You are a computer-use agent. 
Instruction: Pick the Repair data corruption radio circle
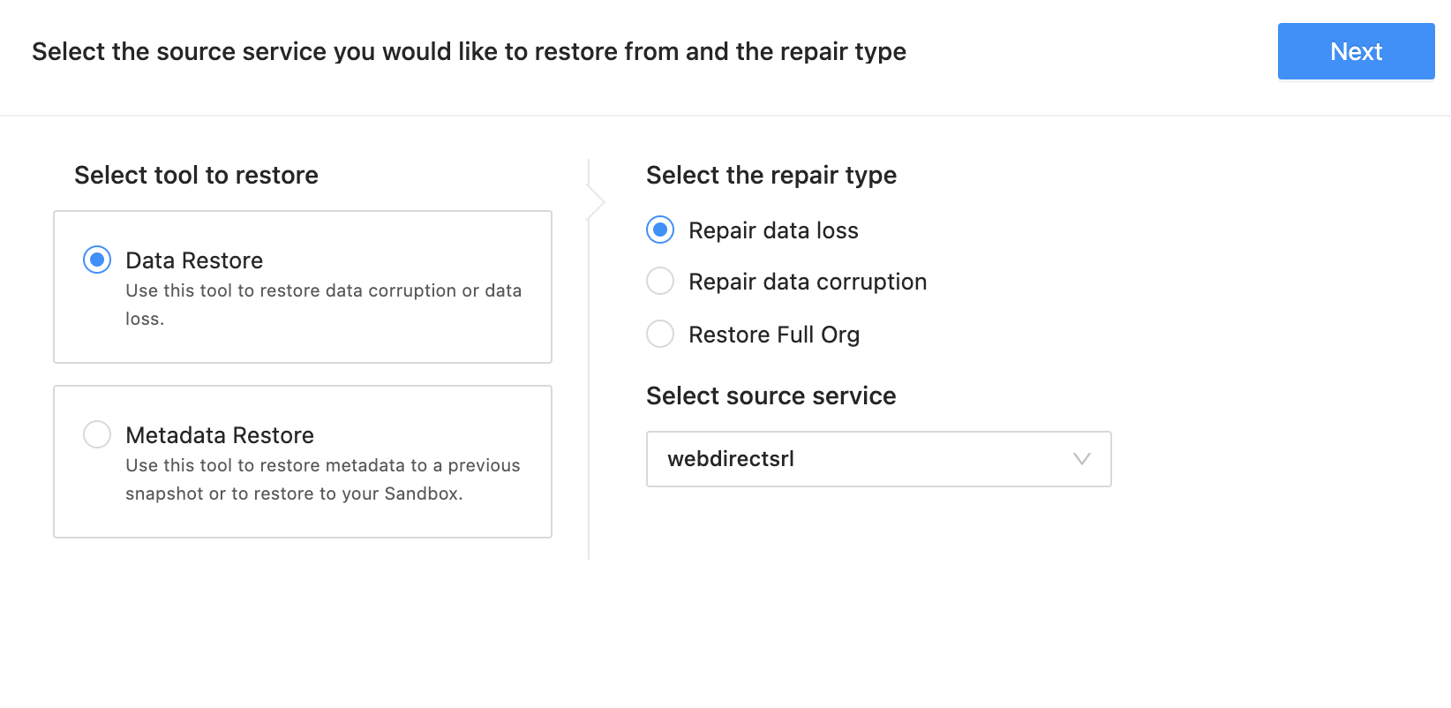coord(660,281)
